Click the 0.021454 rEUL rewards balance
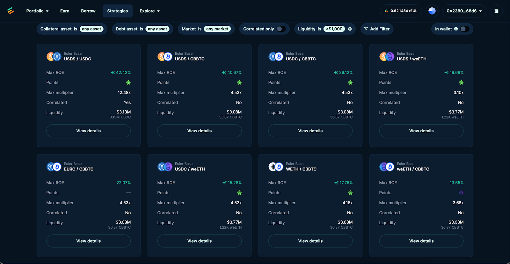Screen dimensions: 510x264 tap(401, 11)
